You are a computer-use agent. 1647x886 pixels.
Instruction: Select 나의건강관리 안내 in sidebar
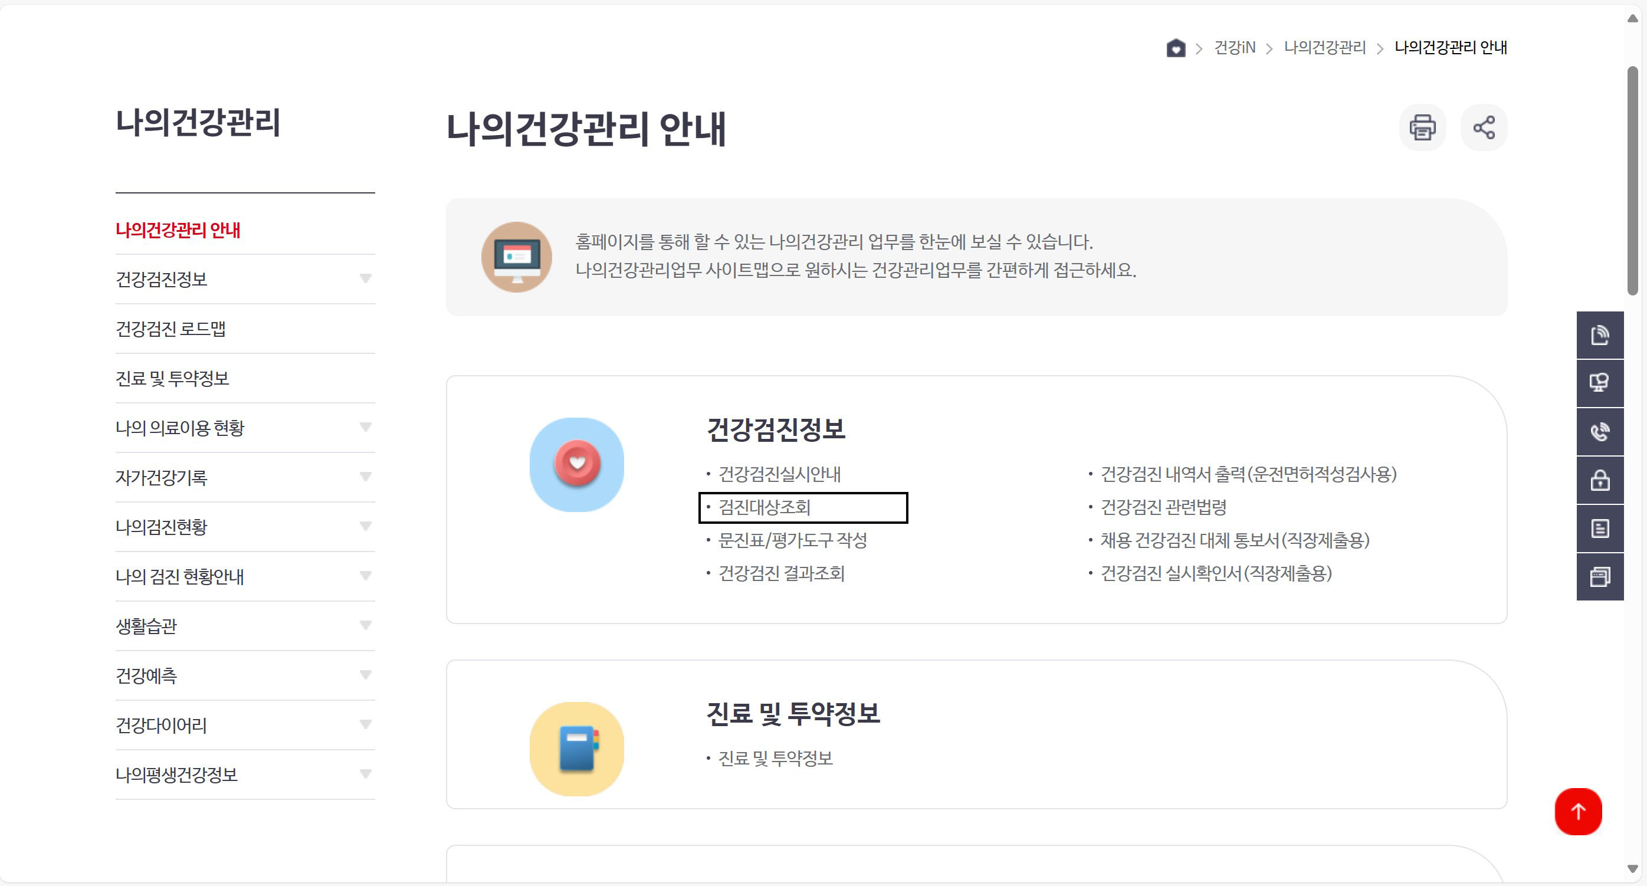point(178,230)
